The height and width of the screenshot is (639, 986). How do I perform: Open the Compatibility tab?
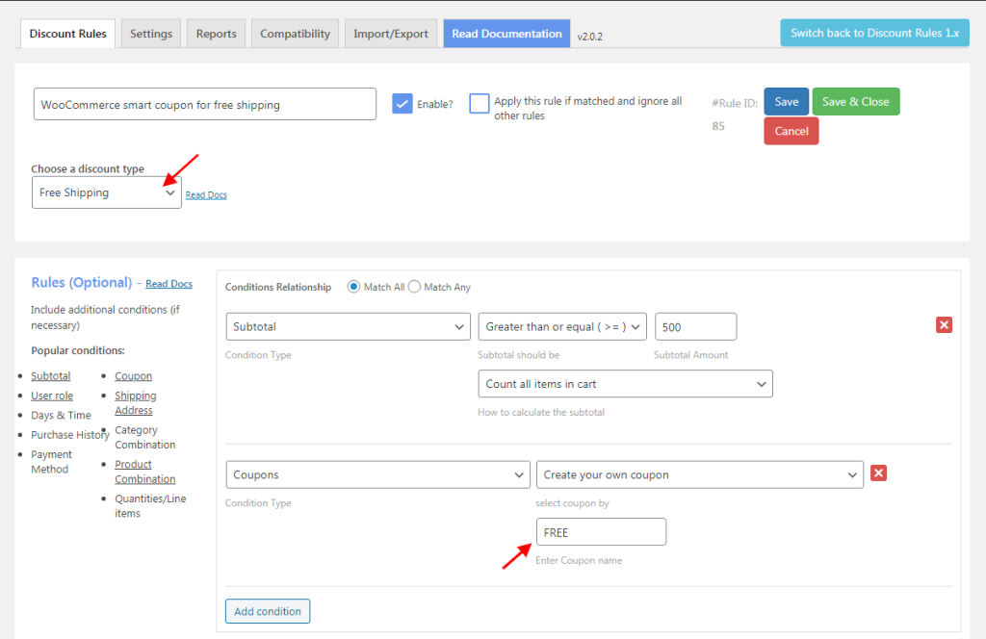click(295, 34)
